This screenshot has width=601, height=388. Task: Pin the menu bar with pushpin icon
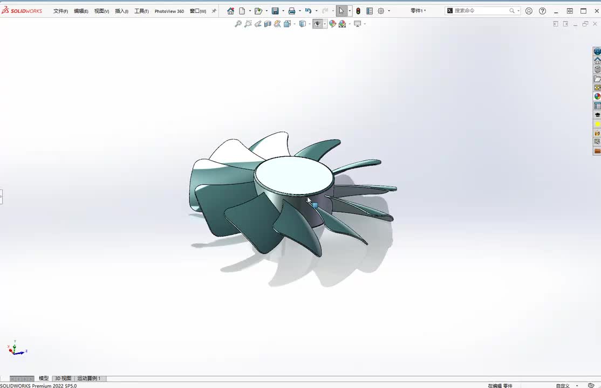coord(214,11)
